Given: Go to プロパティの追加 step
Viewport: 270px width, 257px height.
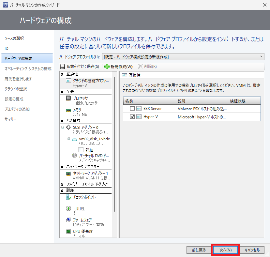Looking at the screenshot, I should point(17,109).
